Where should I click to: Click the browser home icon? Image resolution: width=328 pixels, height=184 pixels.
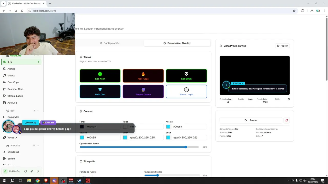pos(22,11)
